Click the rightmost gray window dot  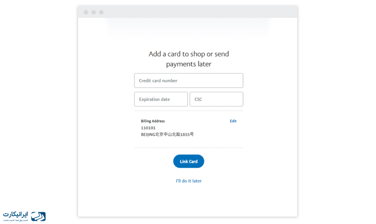[x=101, y=12]
